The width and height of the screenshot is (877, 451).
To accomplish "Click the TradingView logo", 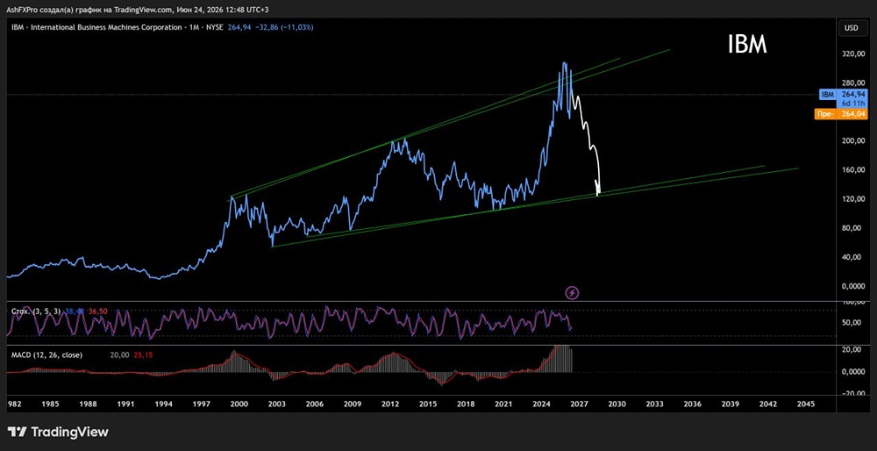I will 58,432.
